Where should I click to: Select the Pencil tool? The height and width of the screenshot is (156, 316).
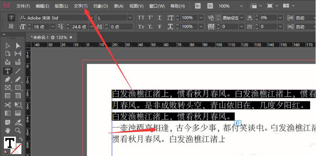18,80
